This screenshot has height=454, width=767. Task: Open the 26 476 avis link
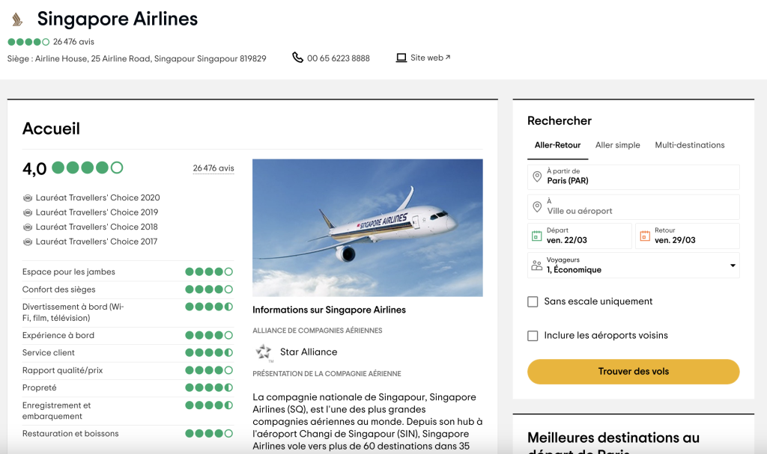(x=213, y=168)
